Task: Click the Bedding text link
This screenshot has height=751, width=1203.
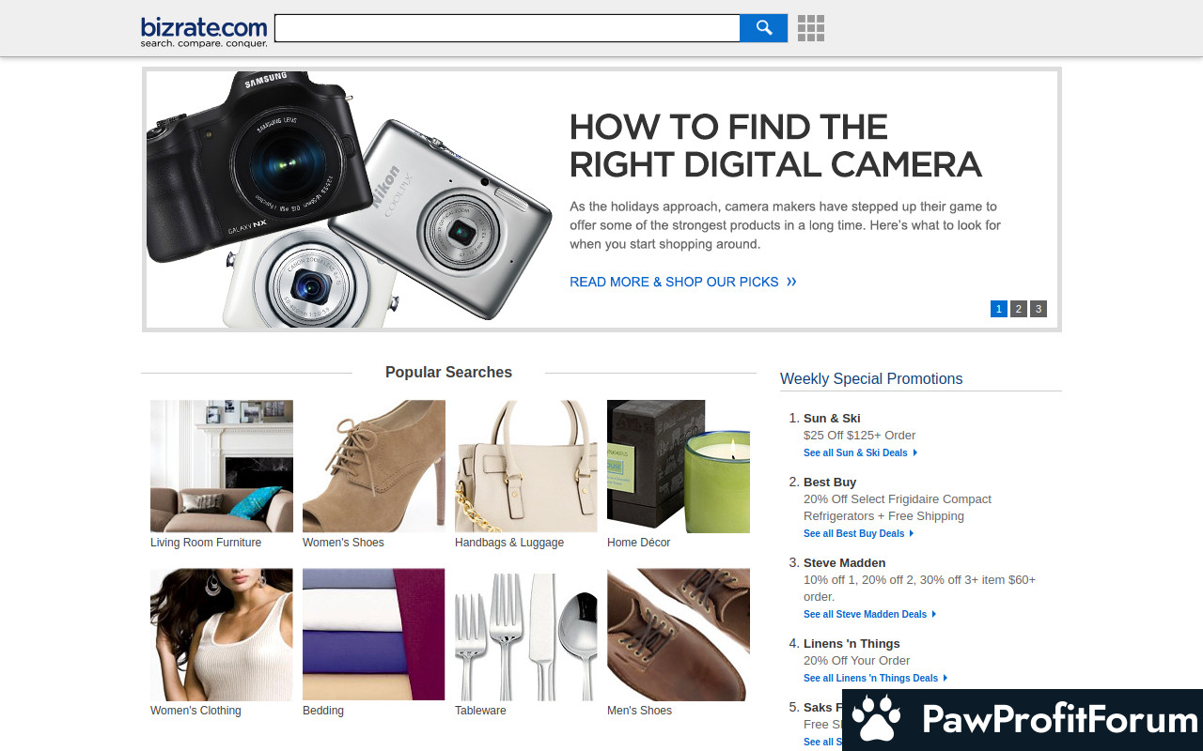Action: (x=323, y=711)
